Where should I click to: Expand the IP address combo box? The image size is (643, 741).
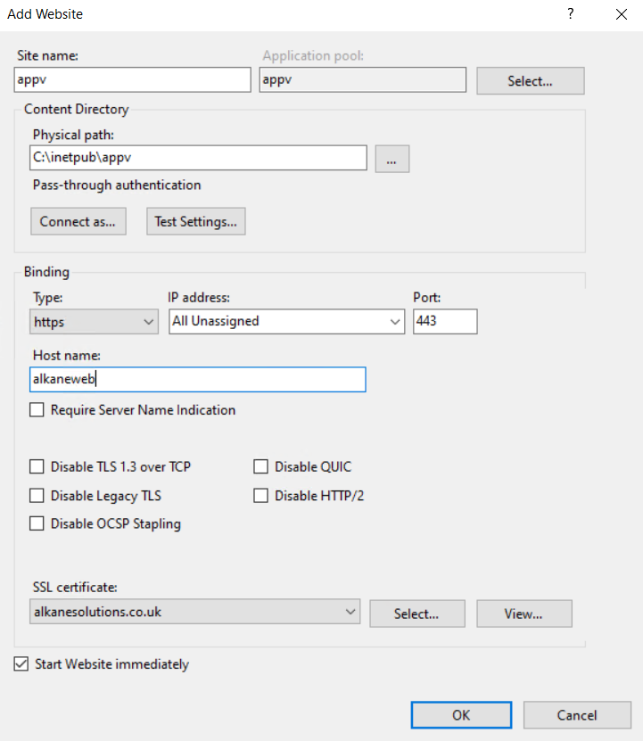[x=286, y=322]
